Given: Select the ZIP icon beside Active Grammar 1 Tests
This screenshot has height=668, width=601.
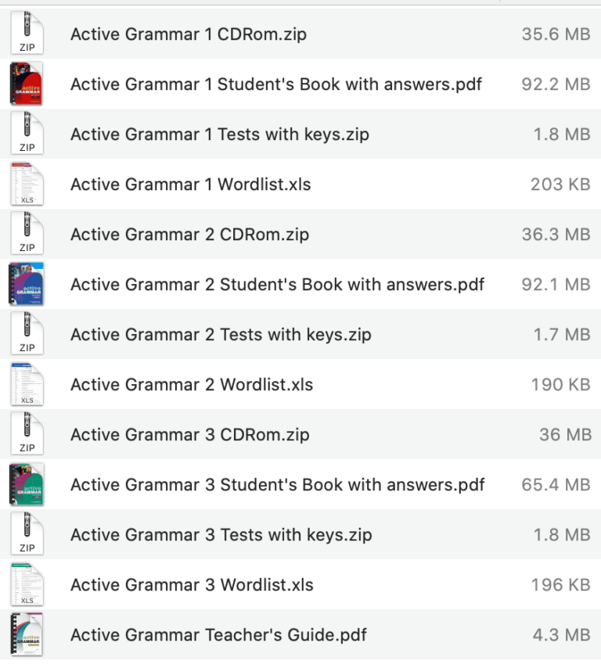Looking at the screenshot, I should (27, 133).
